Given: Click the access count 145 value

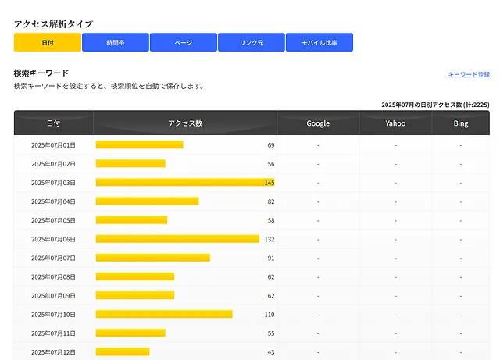Looking at the screenshot, I should 270,183.
